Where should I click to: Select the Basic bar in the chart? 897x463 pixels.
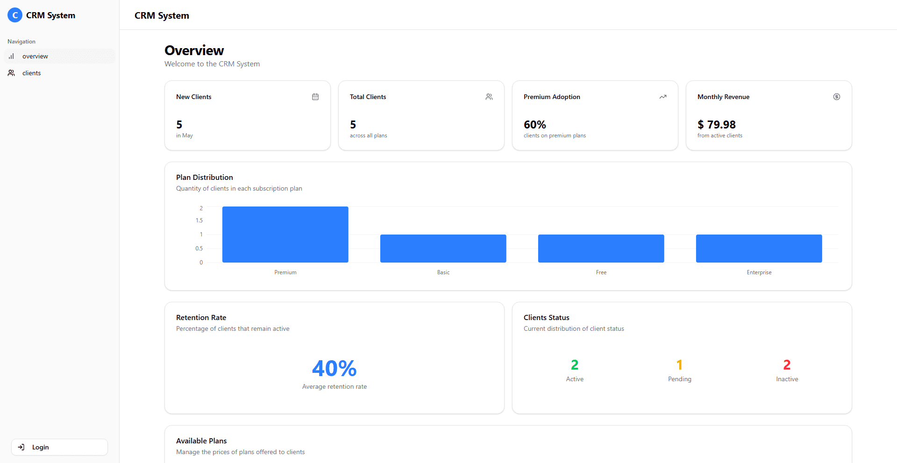(443, 249)
